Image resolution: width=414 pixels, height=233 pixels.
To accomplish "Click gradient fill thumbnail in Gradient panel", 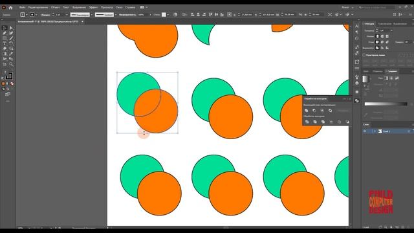I will point(365,79).
